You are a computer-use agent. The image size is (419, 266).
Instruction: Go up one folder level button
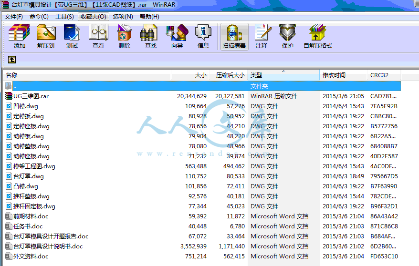point(12,60)
